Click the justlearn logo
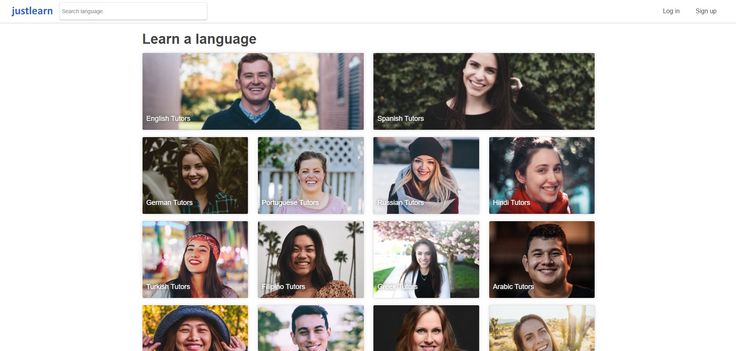Image resolution: width=736 pixels, height=351 pixels. click(32, 11)
